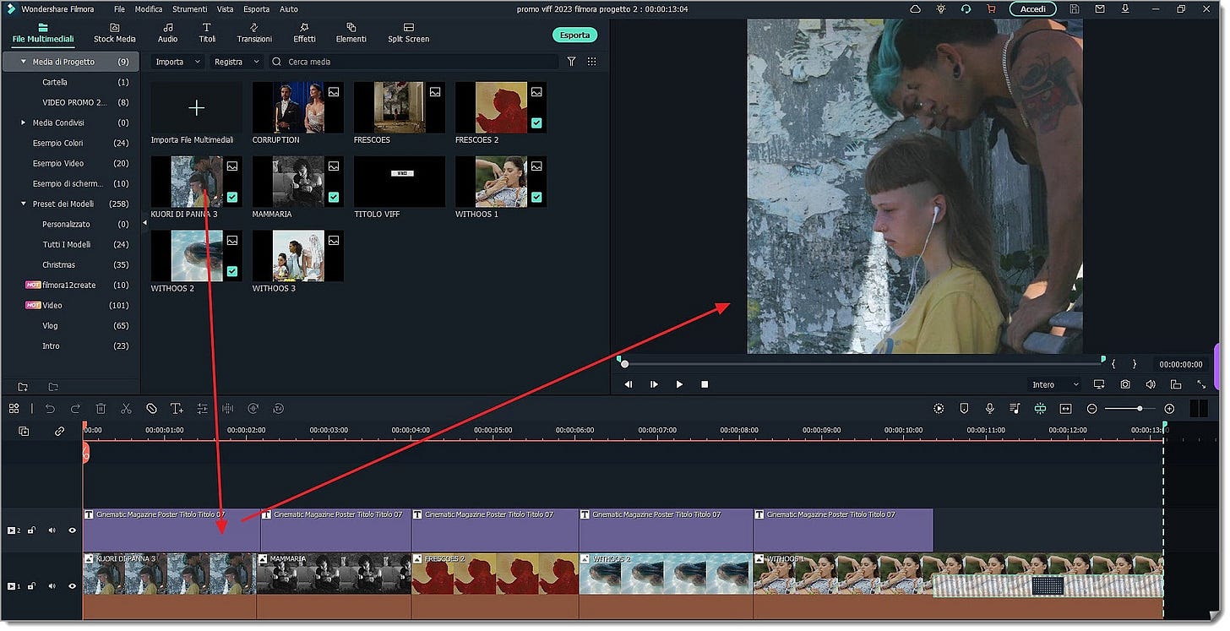The image size is (1230, 631).
Task: Open the Vista menu
Action: point(225,9)
